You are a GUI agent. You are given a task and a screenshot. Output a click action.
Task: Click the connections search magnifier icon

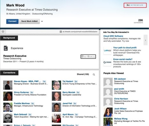pyautogui.click(x=94, y=74)
